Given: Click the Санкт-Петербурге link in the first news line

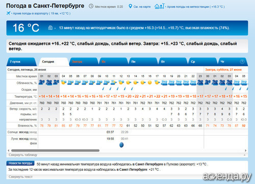Looking at the screenshot, I should (x=149, y=164).
